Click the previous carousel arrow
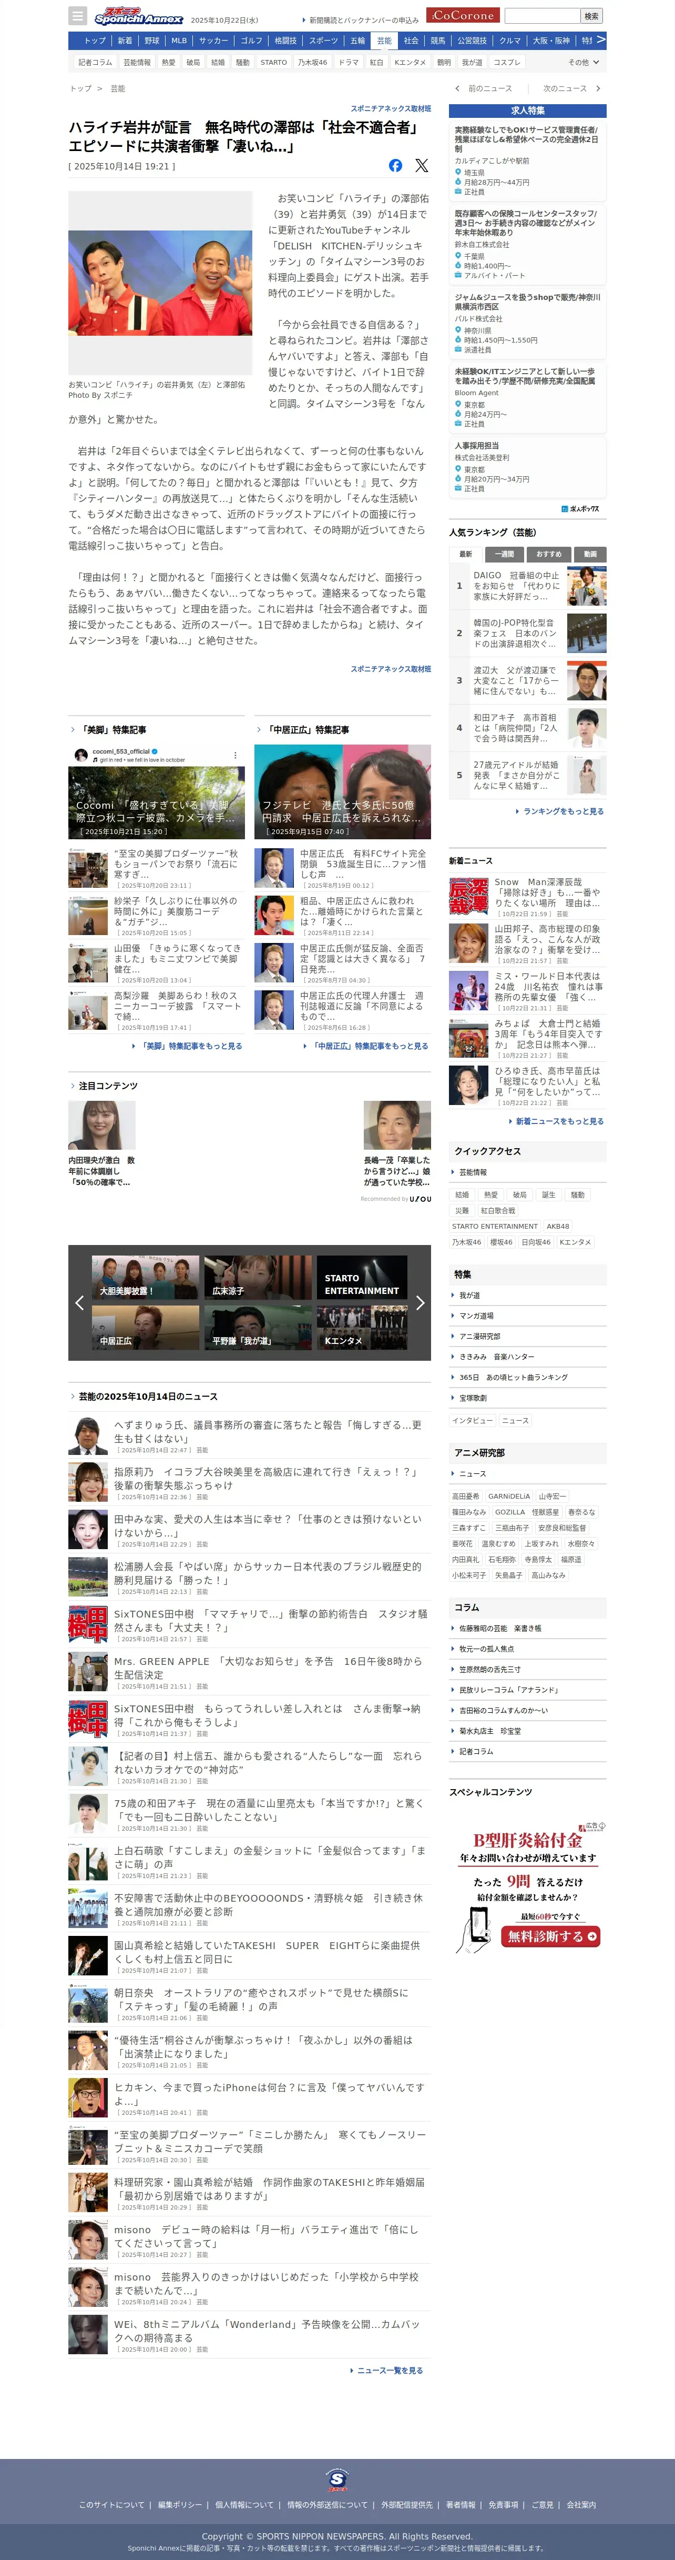 click(x=79, y=1303)
